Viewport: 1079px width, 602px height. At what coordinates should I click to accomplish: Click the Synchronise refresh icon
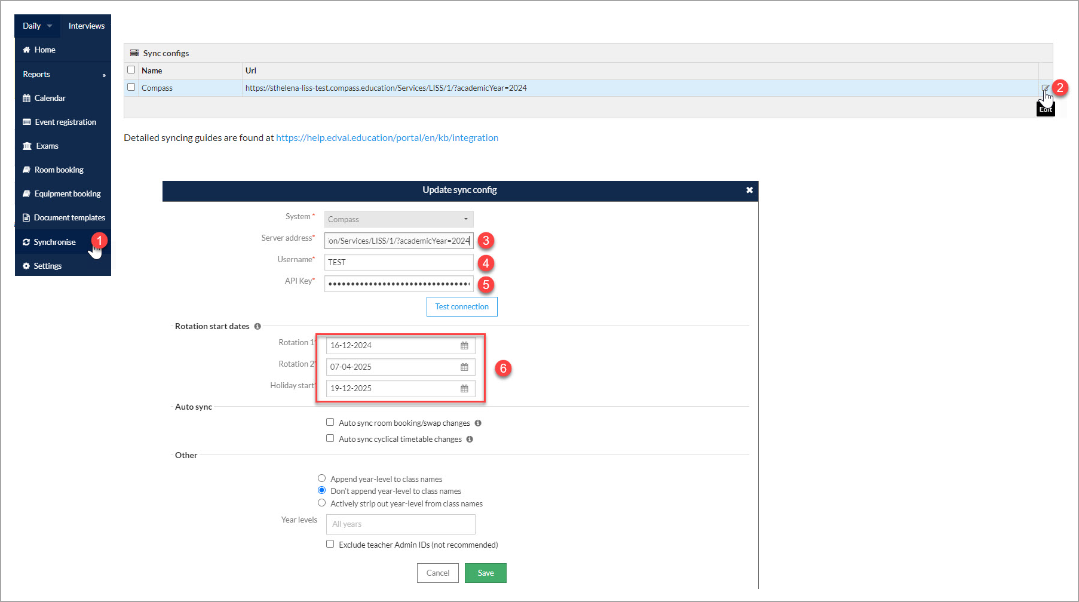(26, 242)
